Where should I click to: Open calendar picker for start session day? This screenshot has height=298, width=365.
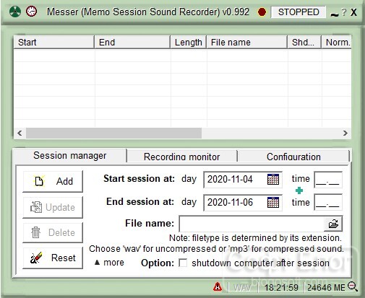273,179
